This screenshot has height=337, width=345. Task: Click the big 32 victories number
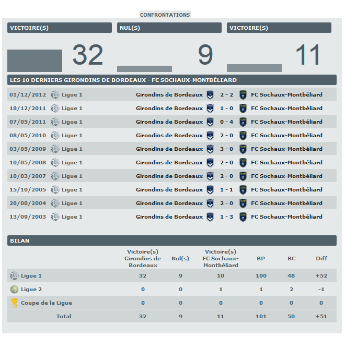point(88,55)
